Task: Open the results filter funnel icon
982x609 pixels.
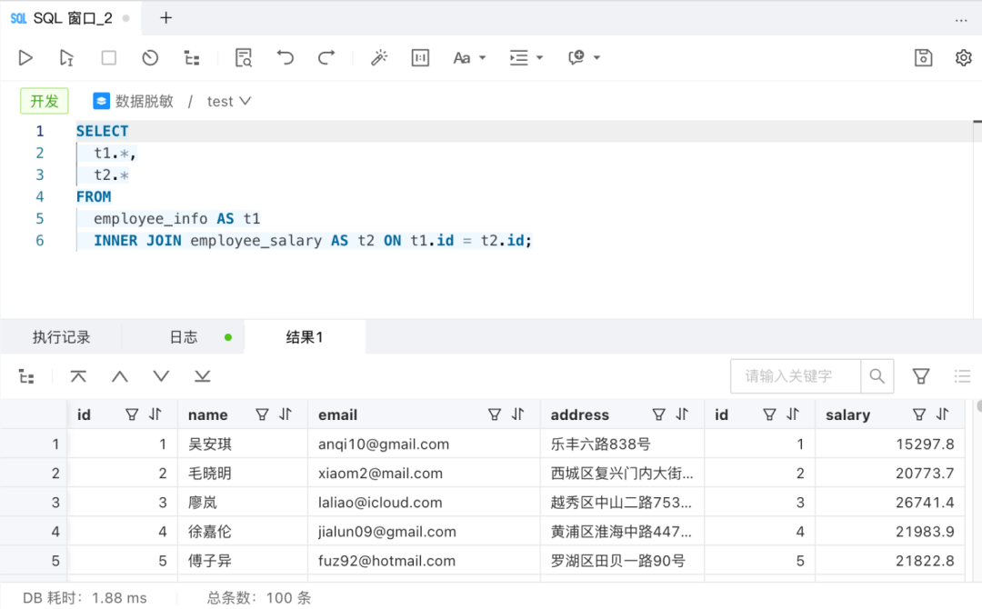Action: point(920,376)
